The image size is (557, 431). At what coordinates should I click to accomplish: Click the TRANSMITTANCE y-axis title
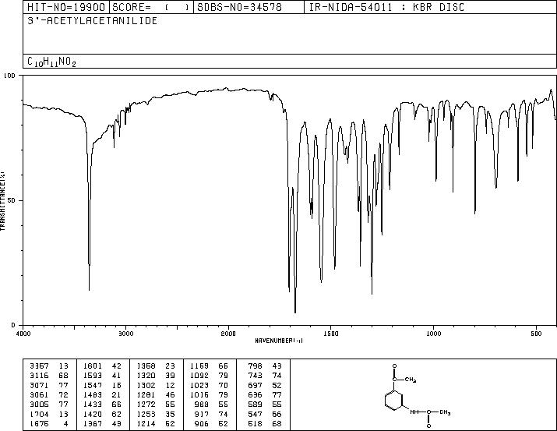coord(2,200)
